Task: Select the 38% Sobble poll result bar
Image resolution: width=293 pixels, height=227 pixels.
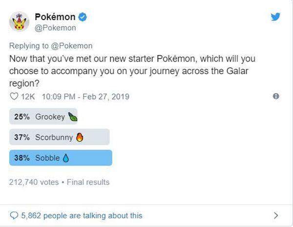Action: (61, 158)
